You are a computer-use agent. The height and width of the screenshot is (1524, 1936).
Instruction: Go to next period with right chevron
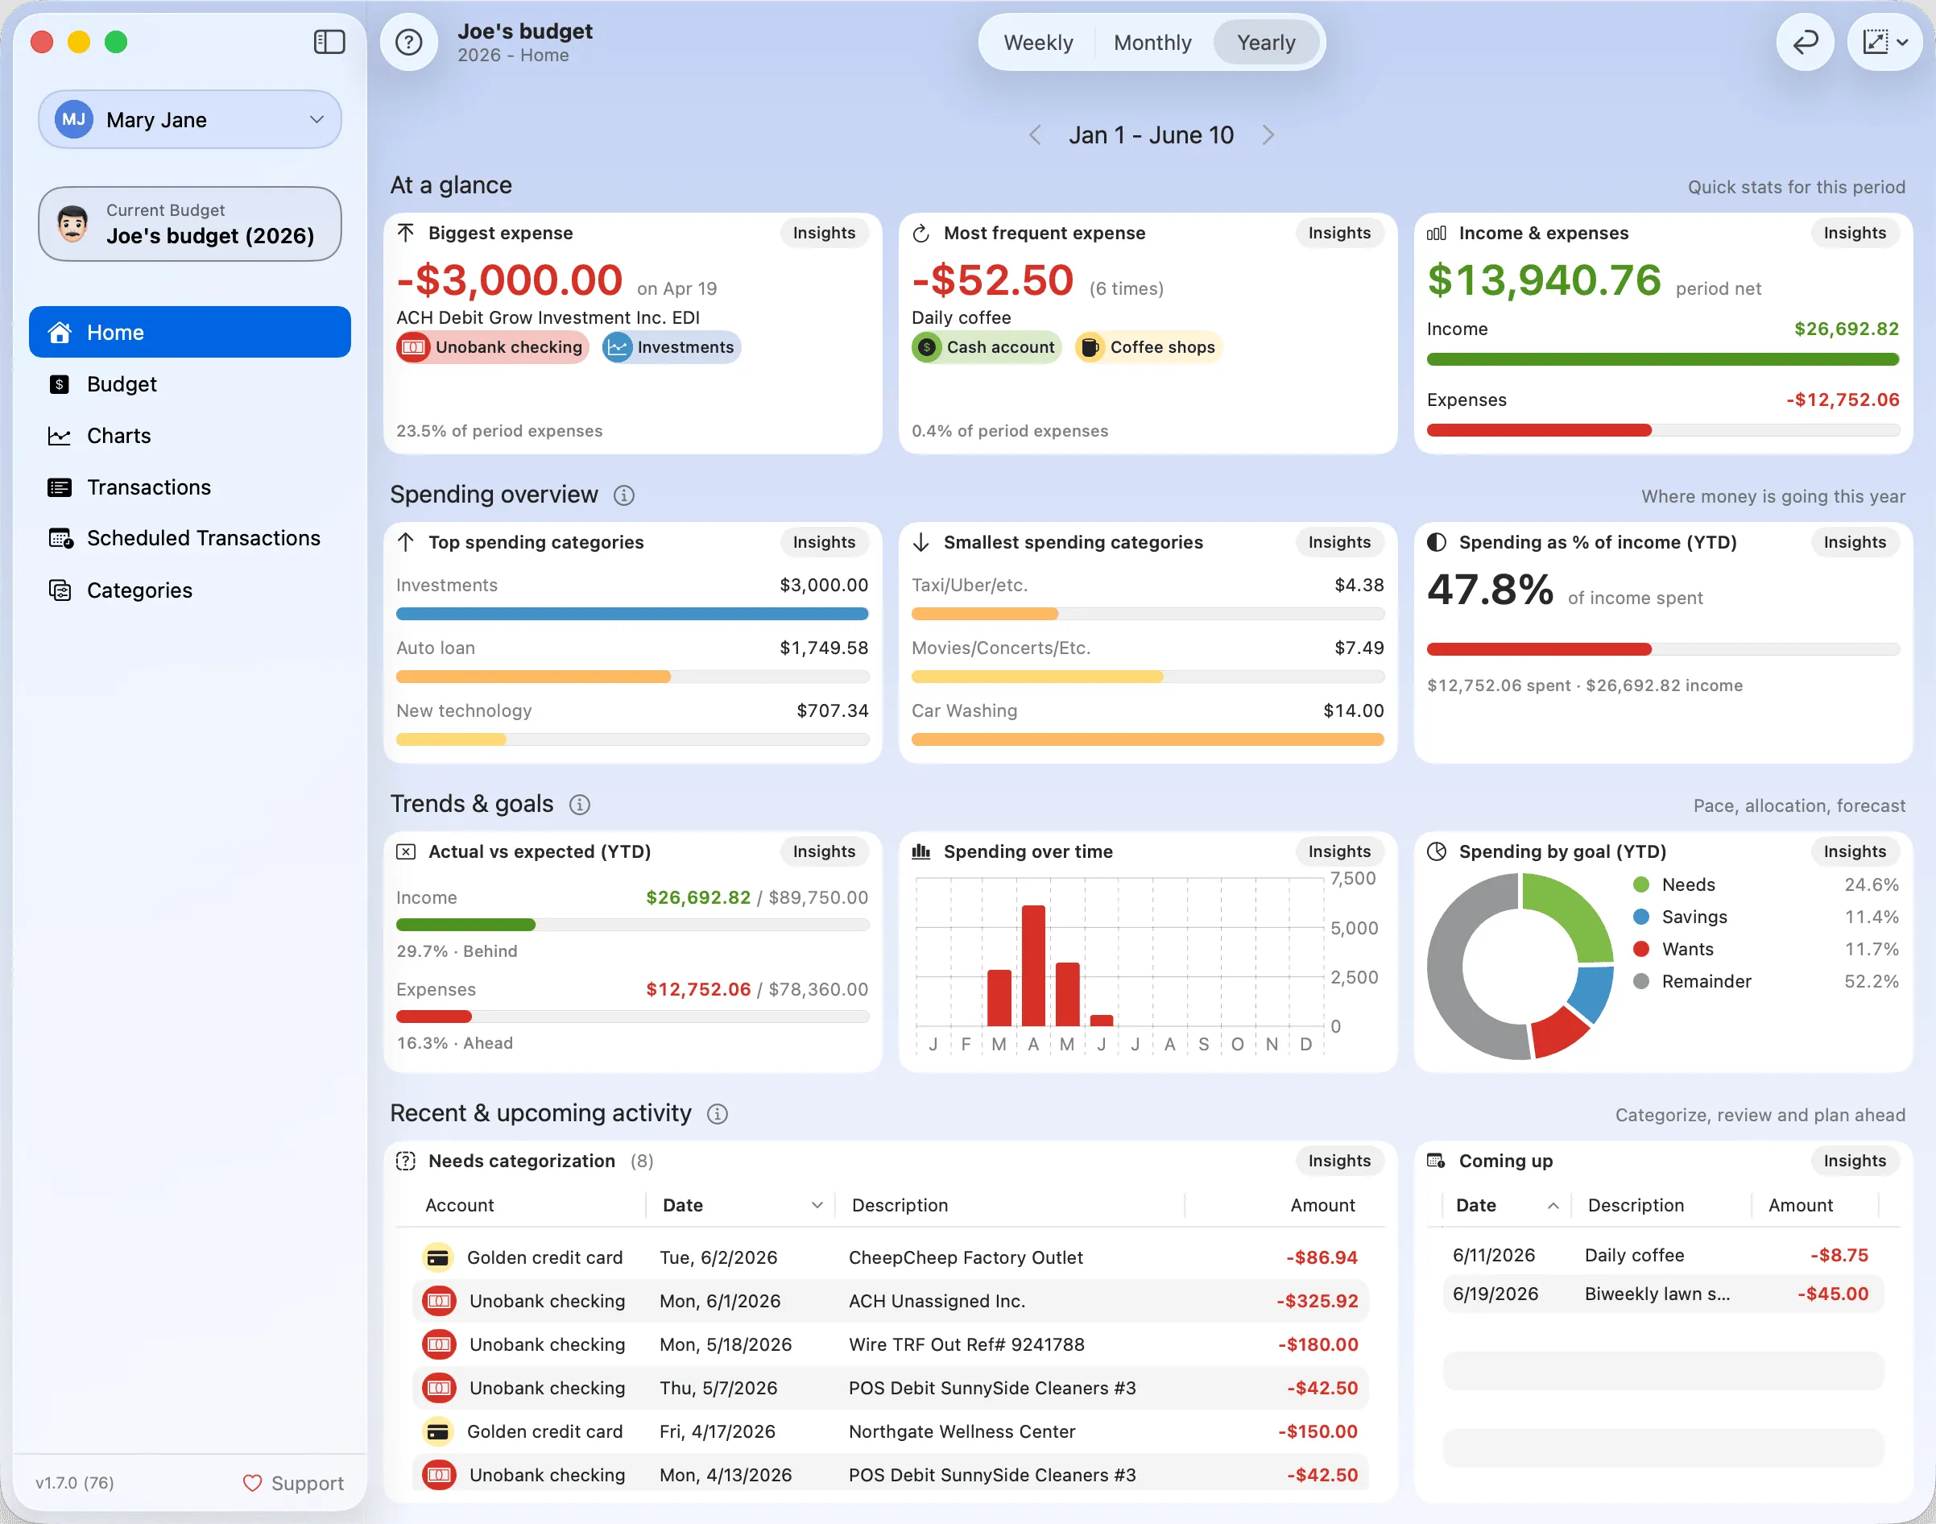pyautogui.click(x=1268, y=135)
